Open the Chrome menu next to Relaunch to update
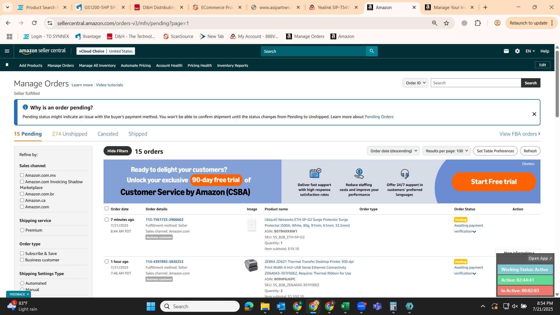Viewport: 560px width, 315px height. click(x=552, y=23)
